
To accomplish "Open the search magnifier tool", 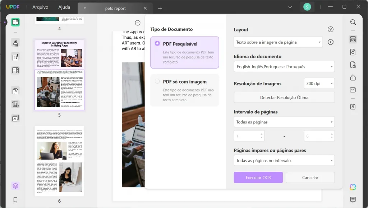I will click(x=353, y=22).
